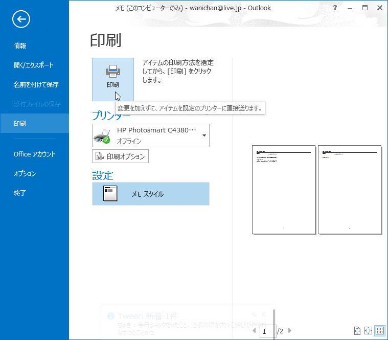Switch preview to multiple pages view
Viewport: 388px width, 340px height.
[380, 331]
